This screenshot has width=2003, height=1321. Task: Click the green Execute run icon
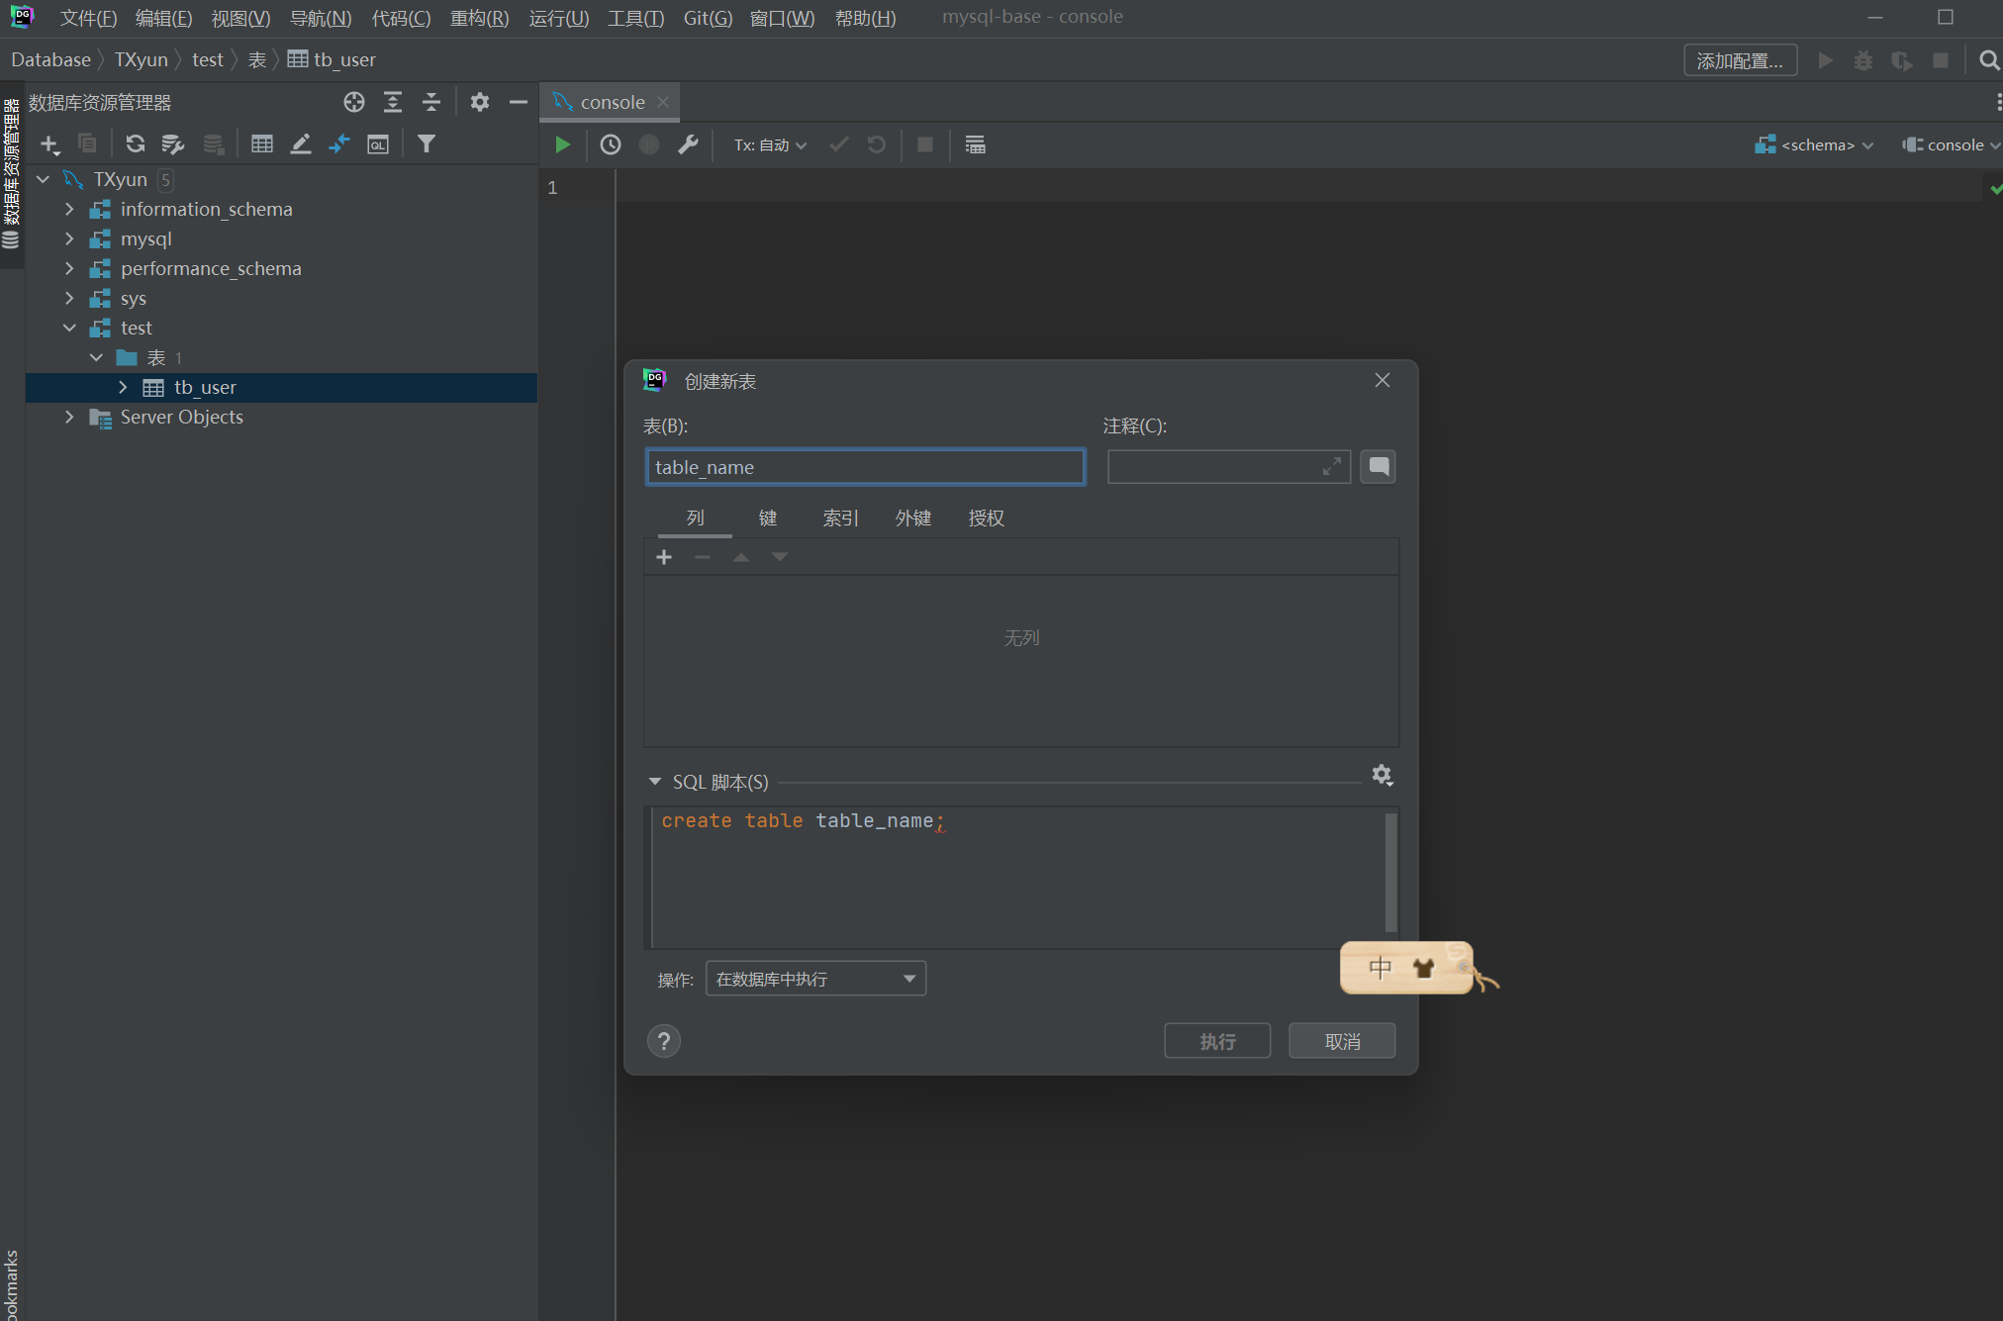pyautogui.click(x=562, y=144)
